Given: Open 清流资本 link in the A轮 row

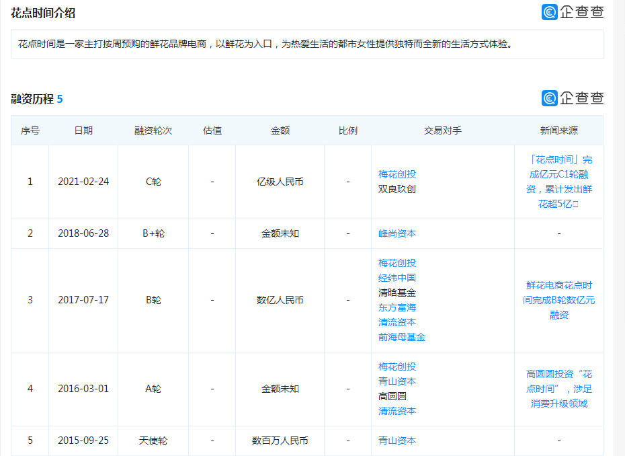Looking at the screenshot, I should (397, 411).
